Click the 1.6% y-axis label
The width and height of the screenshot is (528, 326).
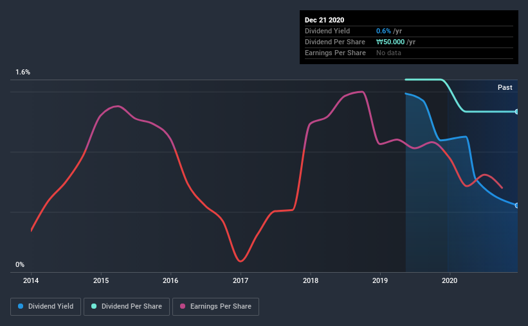tap(23, 73)
